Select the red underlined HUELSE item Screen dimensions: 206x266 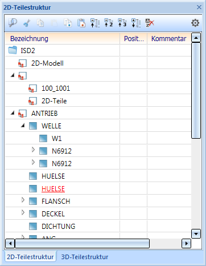pyautogui.click(x=53, y=189)
